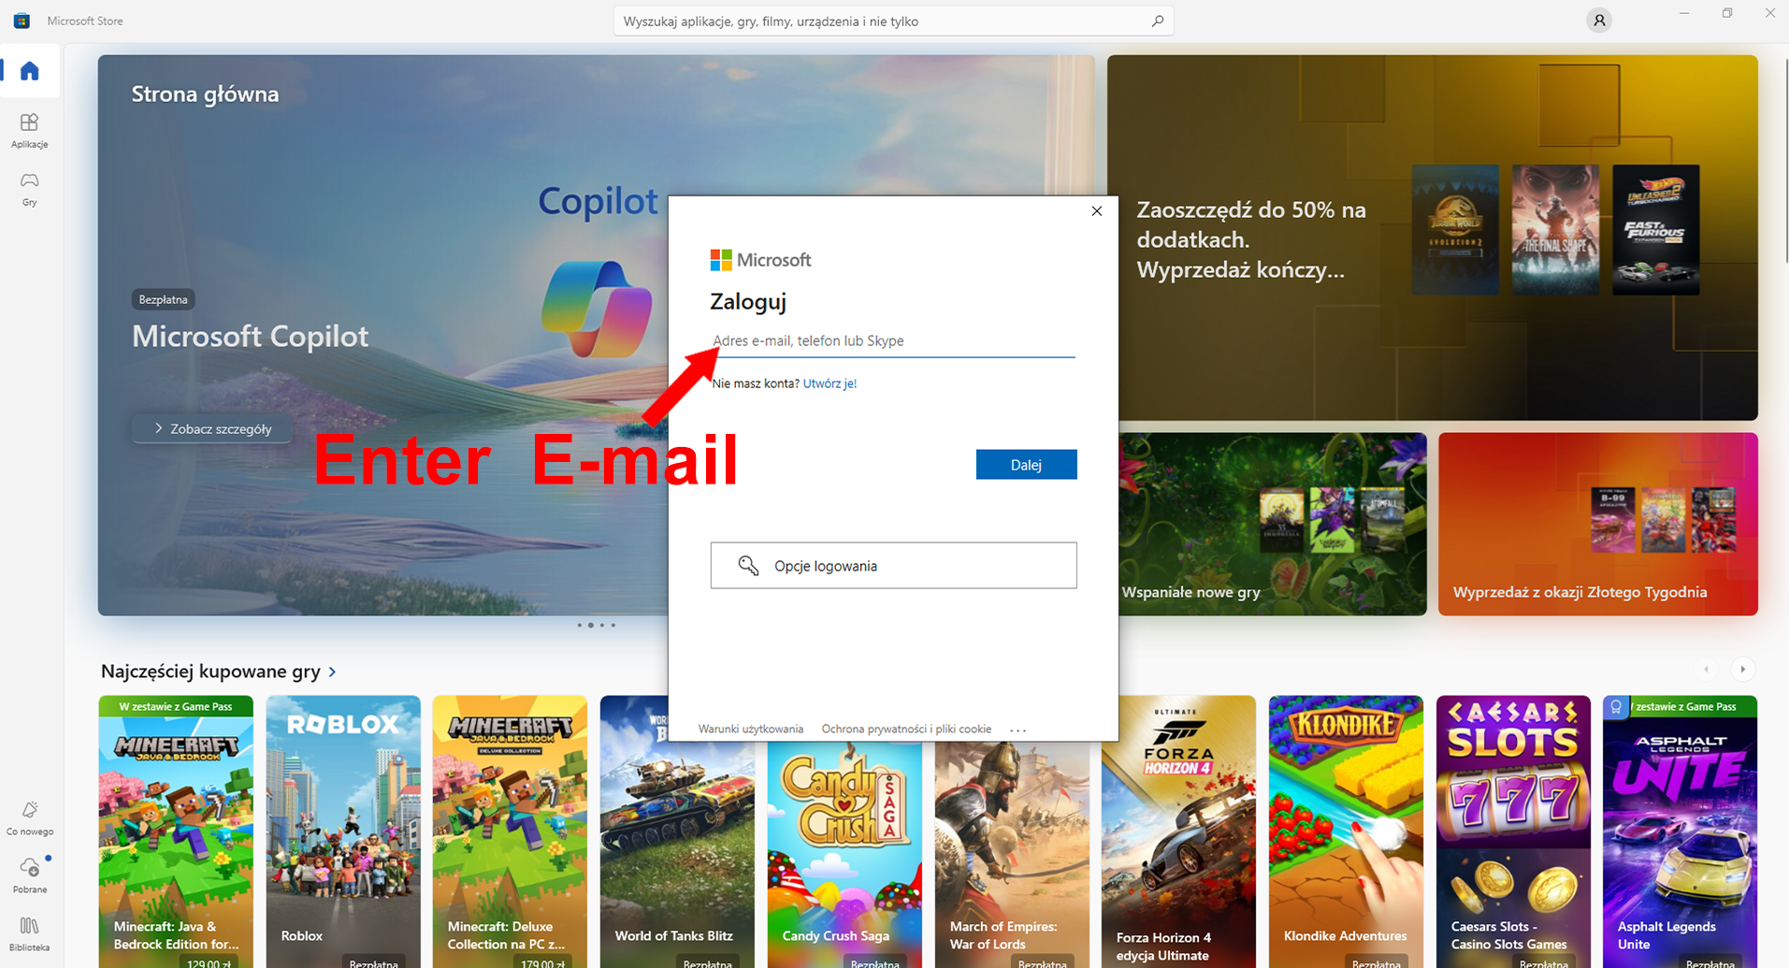This screenshot has width=1789, height=968.
Task: Open the Roblox game card
Action: point(343,831)
